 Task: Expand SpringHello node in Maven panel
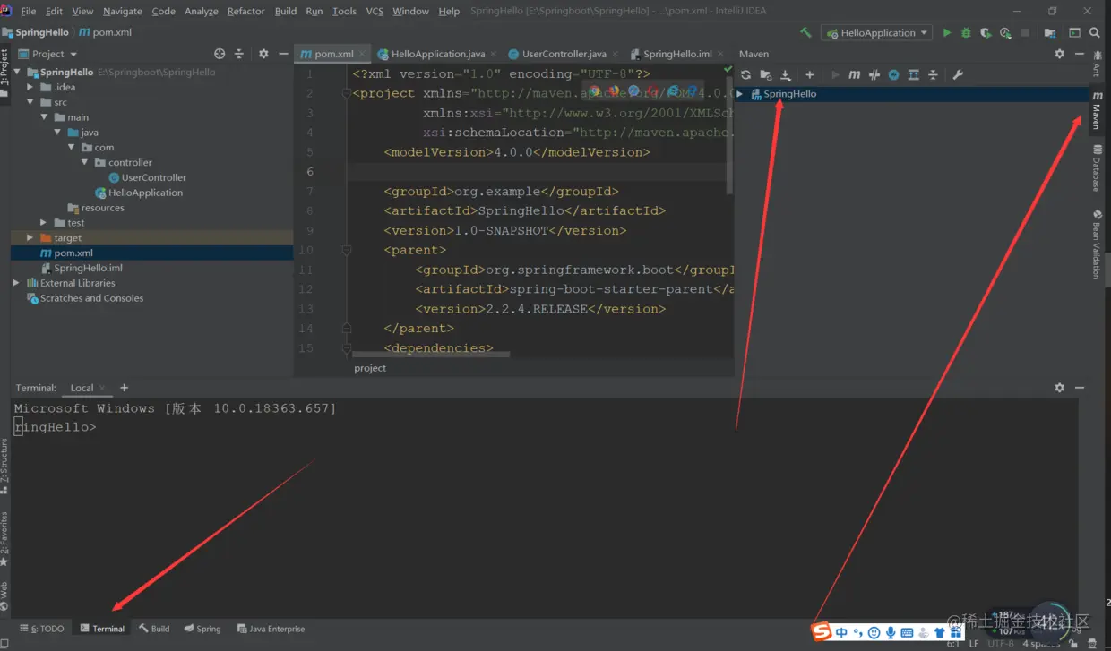pos(740,94)
